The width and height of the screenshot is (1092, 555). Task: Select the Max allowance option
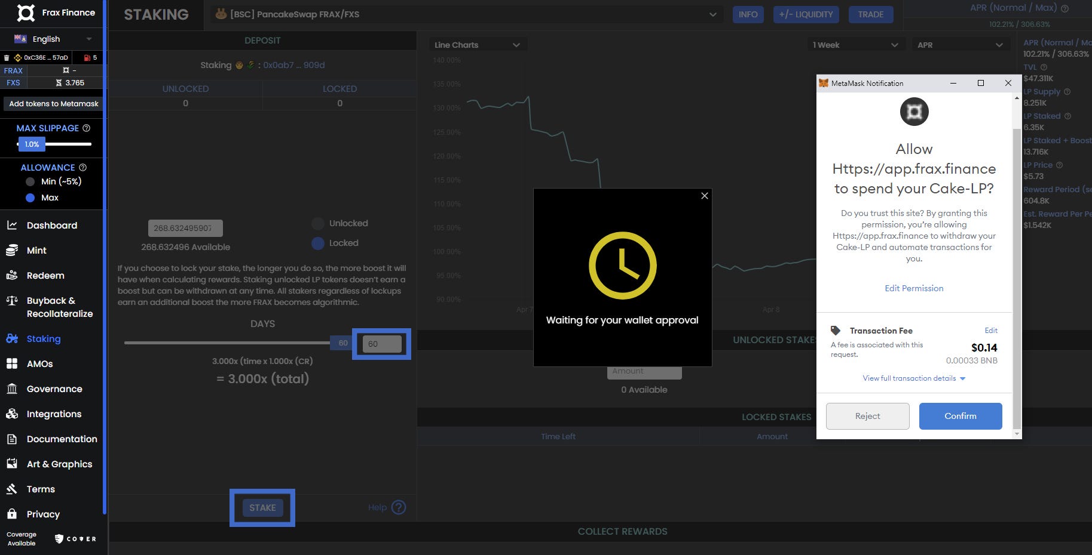coord(30,198)
